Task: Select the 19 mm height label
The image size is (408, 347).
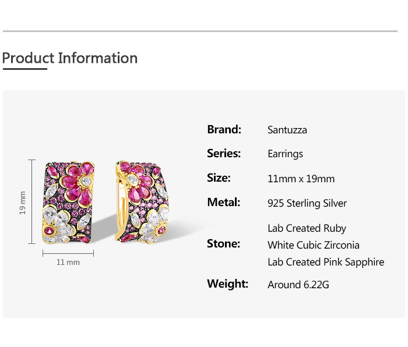Action: (23, 203)
